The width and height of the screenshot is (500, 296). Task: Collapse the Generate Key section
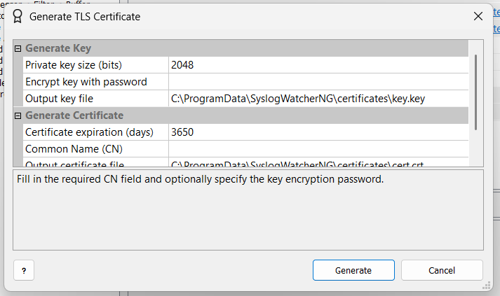tap(18, 48)
